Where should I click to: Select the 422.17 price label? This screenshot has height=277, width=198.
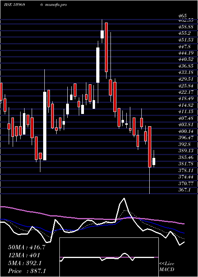(186, 92)
